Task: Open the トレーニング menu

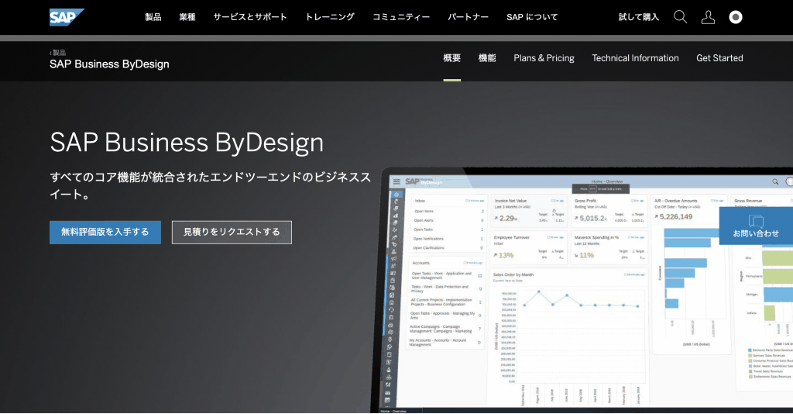Action: [x=330, y=17]
